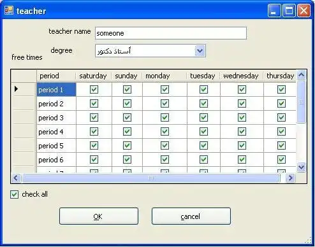This screenshot has width=315, height=247.
Task: Uncheck sunday for period 1
Action: coord(127,89)
